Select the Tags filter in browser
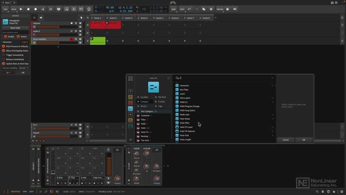This screenshot has height=195, width=346. [160, 106]
